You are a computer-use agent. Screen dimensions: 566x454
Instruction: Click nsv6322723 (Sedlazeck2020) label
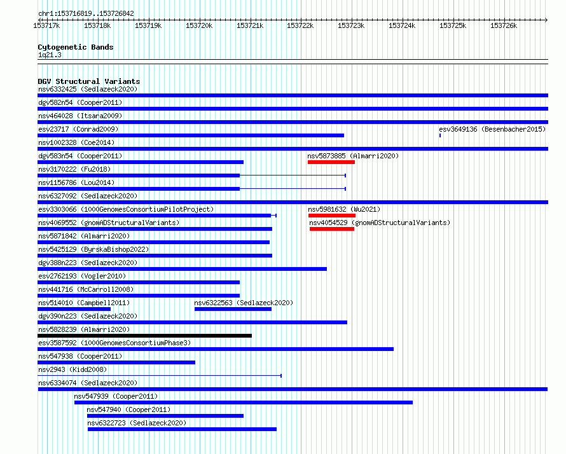click(x=137, y=423)
